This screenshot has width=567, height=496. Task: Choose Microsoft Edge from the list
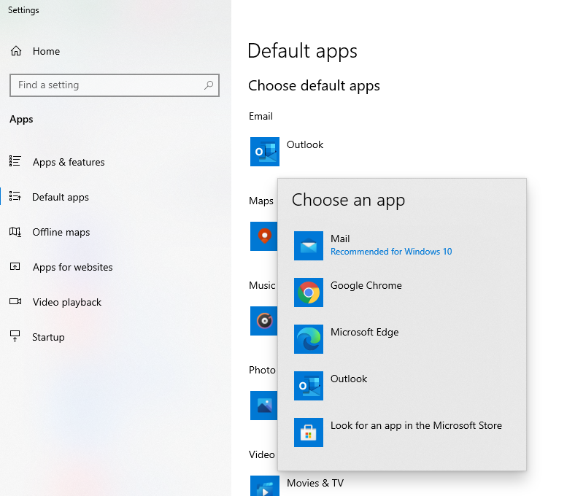402,339
